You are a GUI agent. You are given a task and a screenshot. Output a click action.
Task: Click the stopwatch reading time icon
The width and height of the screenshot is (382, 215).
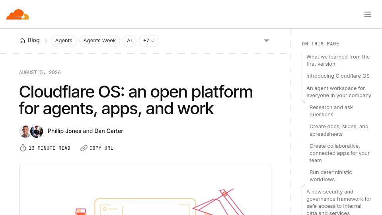click(23, 148)
